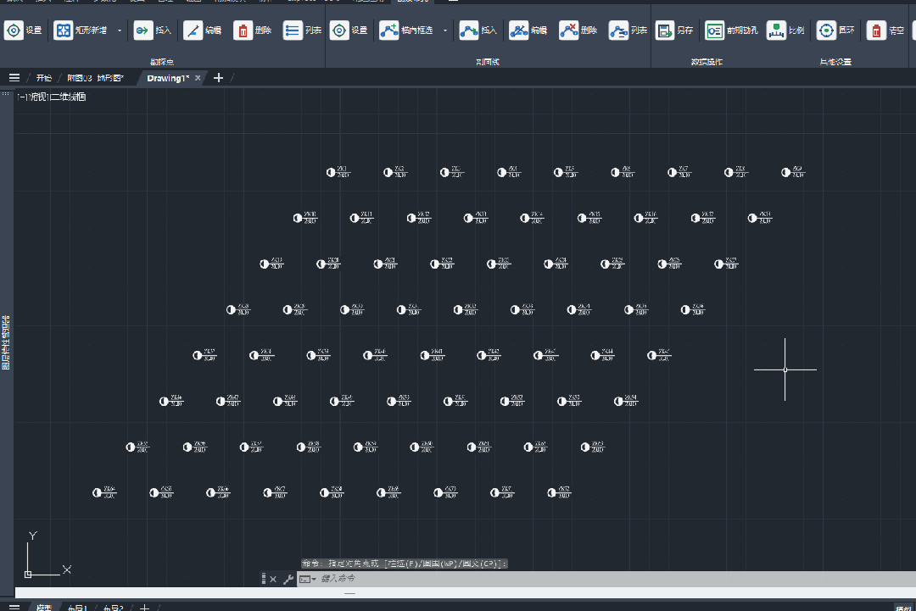
Task: Select borehole marker ZK1
Action: tap(331, 172)
